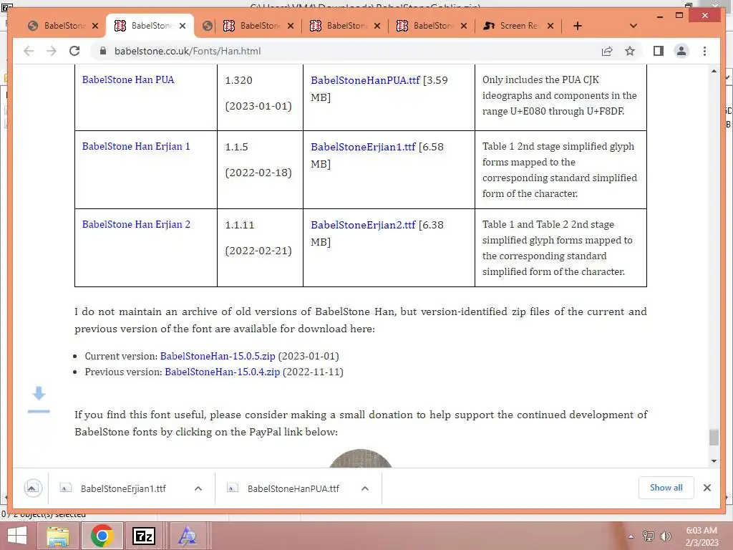Open downloaded BabelStoneErjian1.ttf in downloads bar

[x=123, y=488]
